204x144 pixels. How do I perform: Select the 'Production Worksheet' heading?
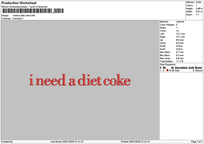click(x=19, y=3)
